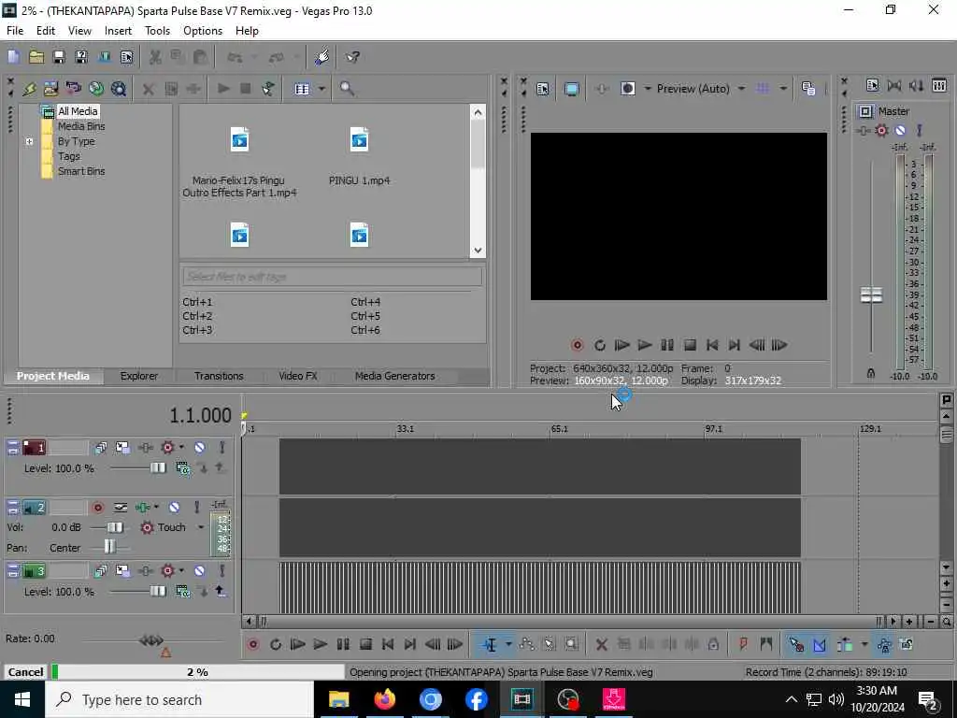Click Downmix Output icon in Master panel

coord(893,85)
